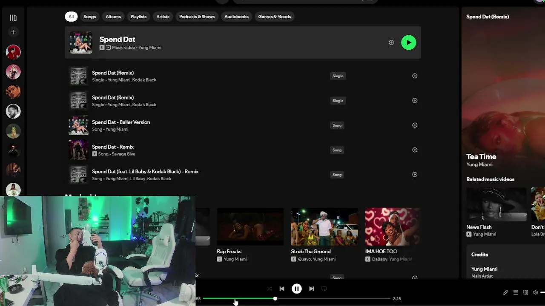Viewport: 545px width, 306px height.
Task: Toggle shuffle in the player bar
Action: [x=270, y=289]
